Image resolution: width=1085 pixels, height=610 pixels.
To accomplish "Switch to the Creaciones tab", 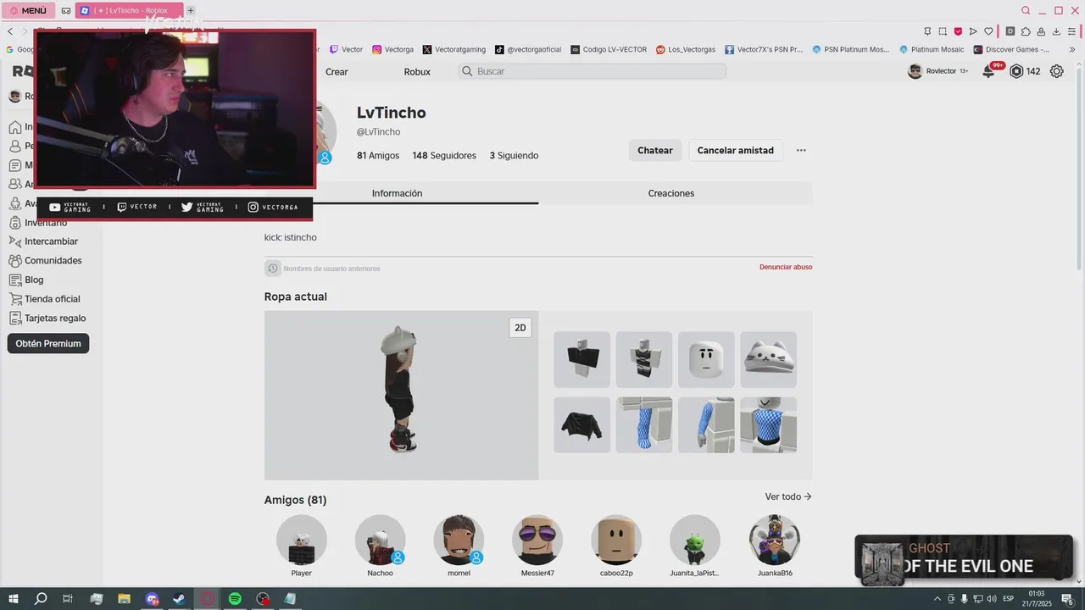I will [671, 193].
